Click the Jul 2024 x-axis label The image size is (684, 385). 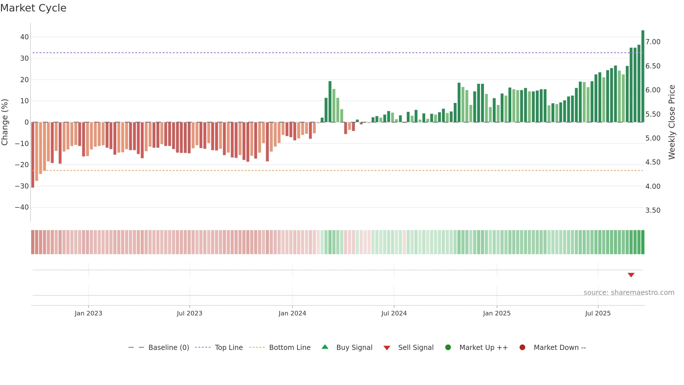tap(394, 313)
